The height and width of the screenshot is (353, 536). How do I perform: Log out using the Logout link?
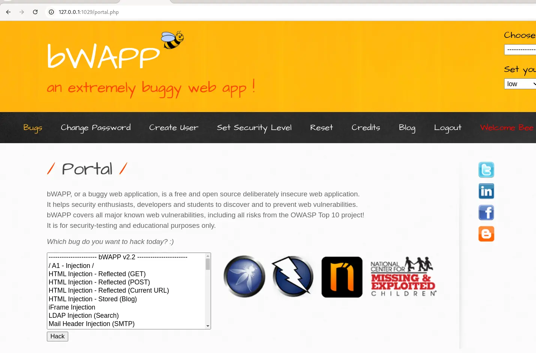(448, 128)
